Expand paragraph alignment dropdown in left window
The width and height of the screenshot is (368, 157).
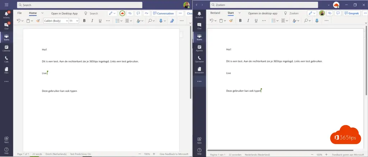(x=131, y=21)
